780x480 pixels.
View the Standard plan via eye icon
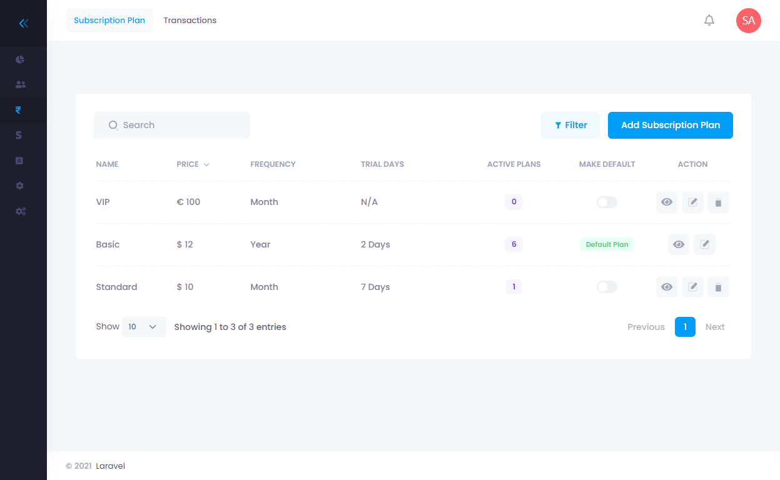(667, 287)
